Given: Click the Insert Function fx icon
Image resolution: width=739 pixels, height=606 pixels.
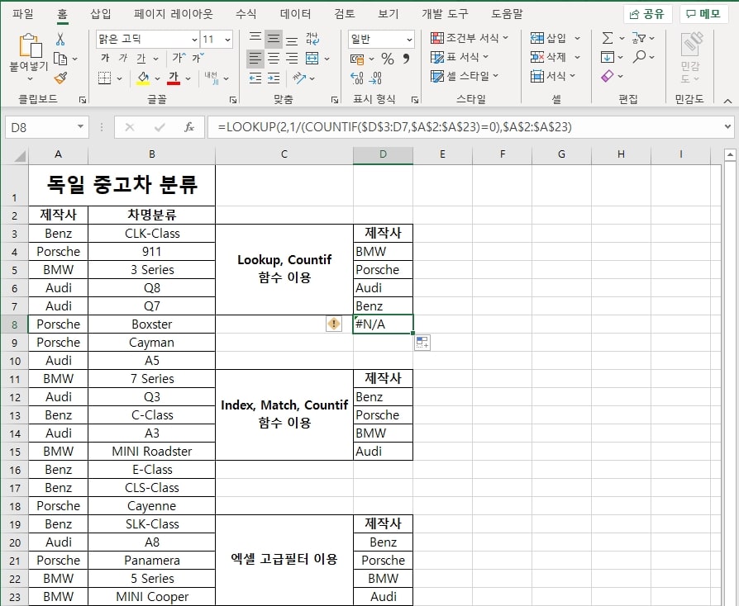Looking at the screenshot, I should pyautogui.click(x=189, y=127).
